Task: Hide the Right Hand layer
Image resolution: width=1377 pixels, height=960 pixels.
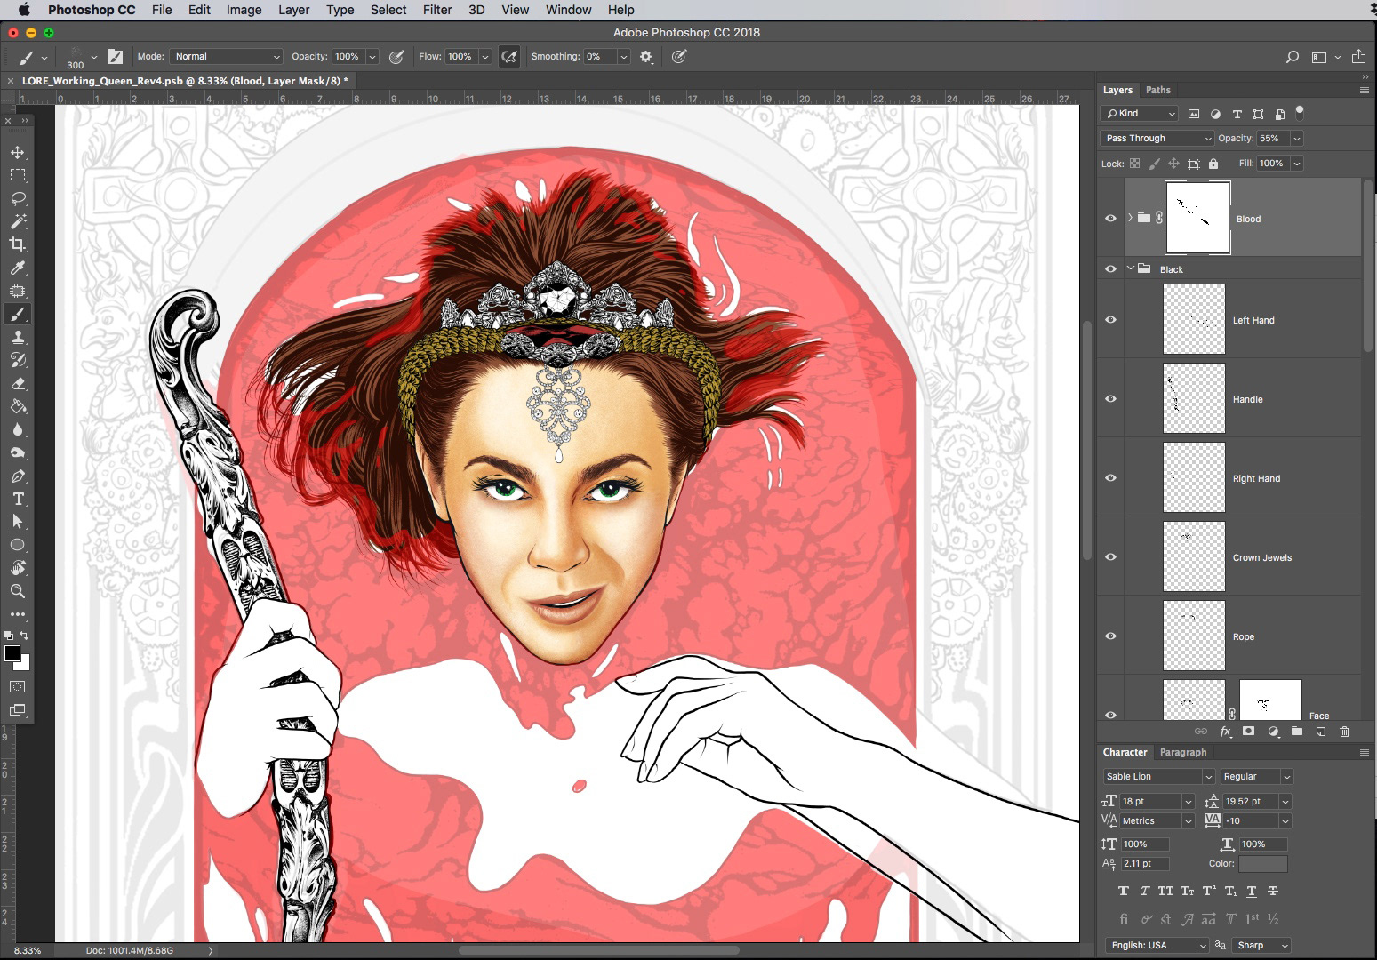Action: pyautogui.click(x=1110, y=477)
